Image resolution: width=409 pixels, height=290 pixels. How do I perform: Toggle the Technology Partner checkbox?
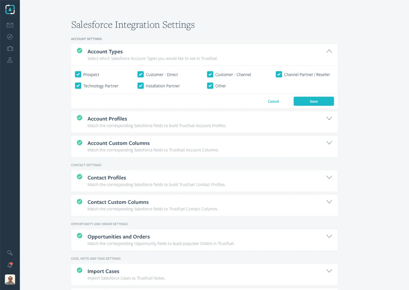click(x=78, y=86)
